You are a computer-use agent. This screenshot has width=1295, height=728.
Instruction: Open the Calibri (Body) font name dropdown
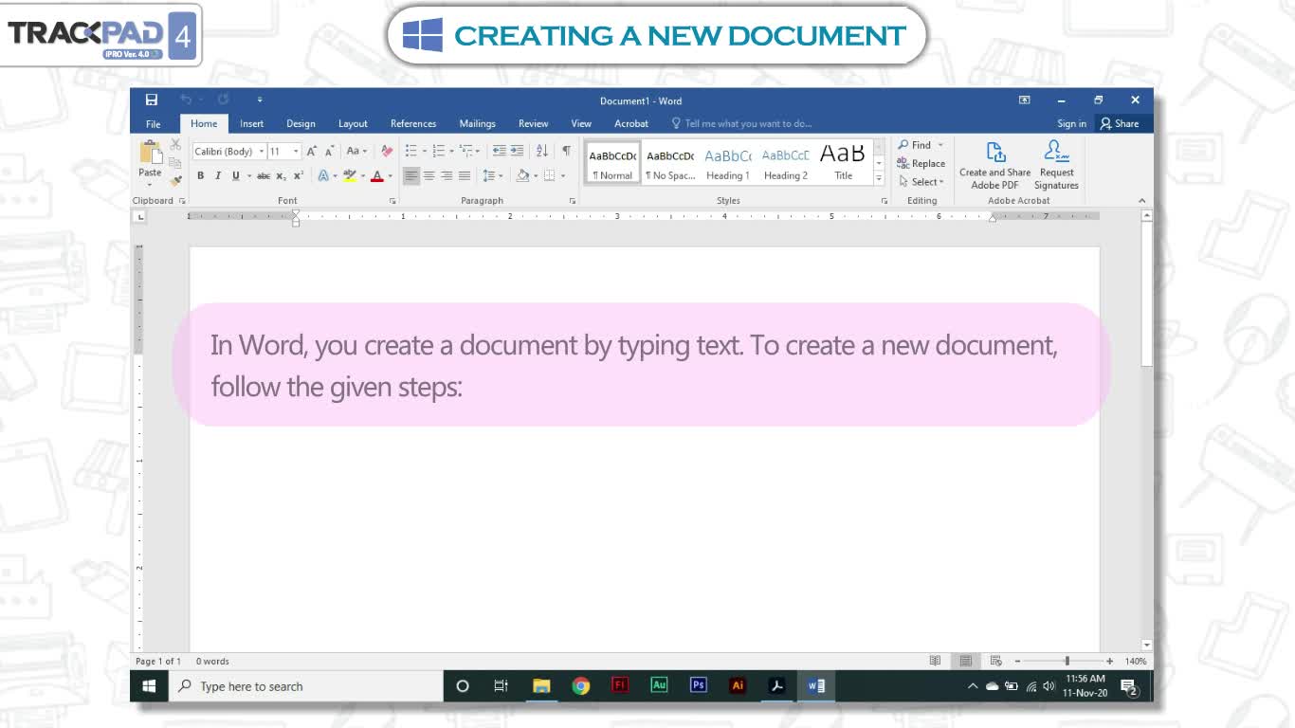click(x=262, y=152)
